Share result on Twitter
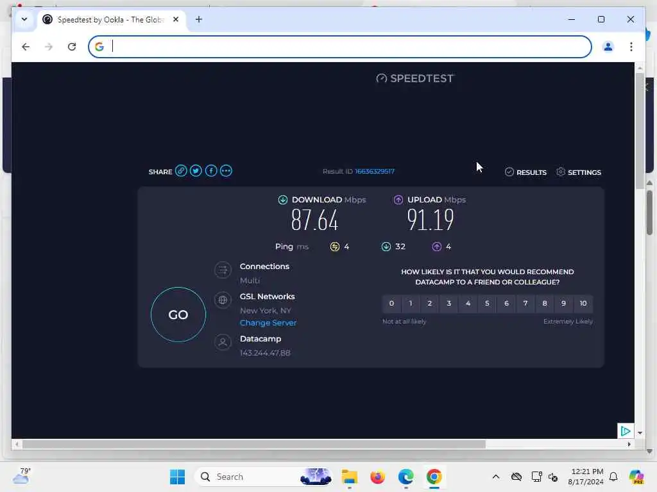Screen dimensions: 657x492 pos(196,170)
